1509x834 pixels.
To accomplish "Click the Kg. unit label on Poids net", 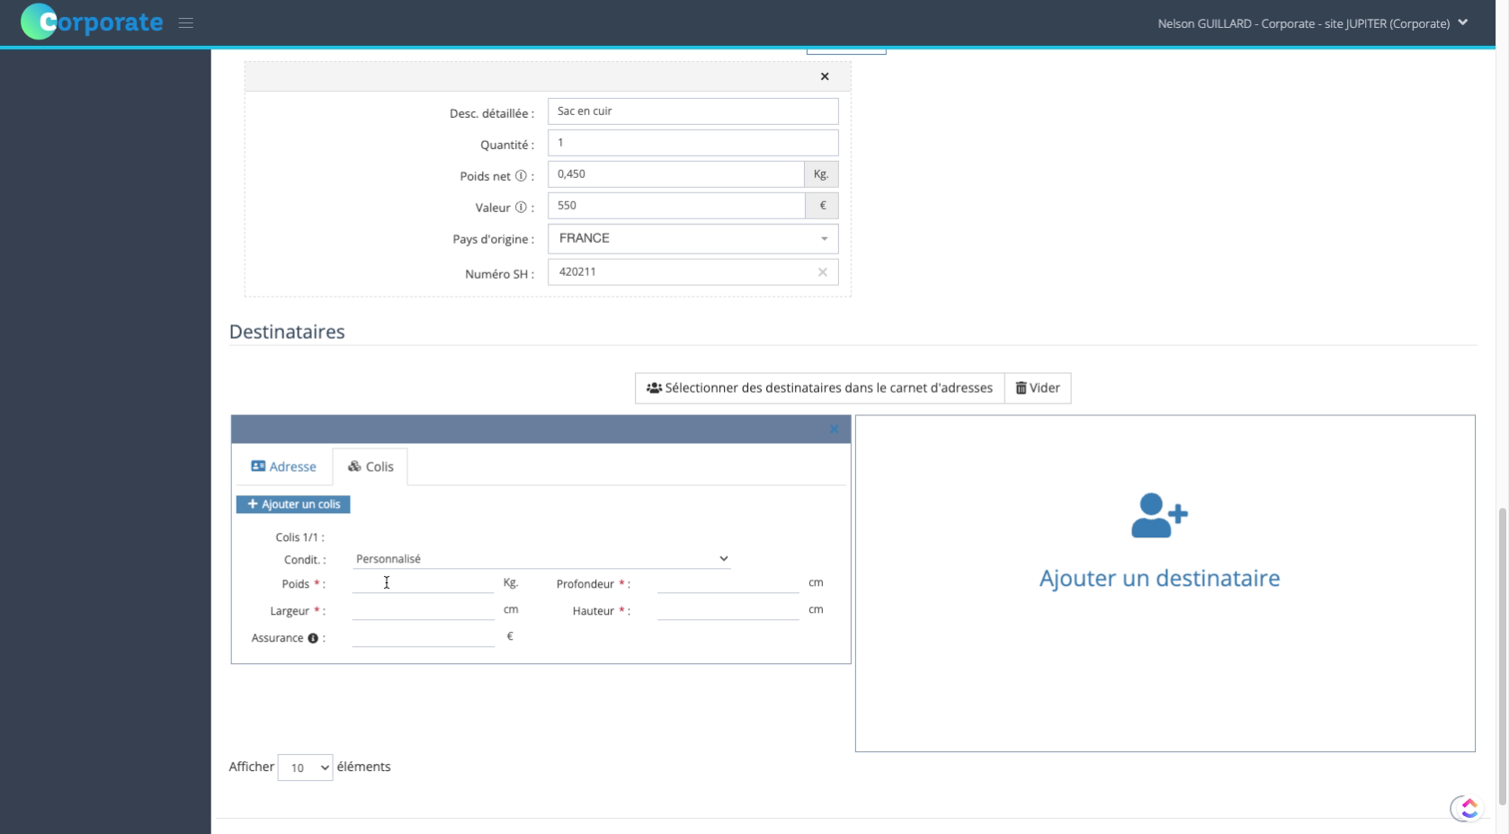I will 821,174.
